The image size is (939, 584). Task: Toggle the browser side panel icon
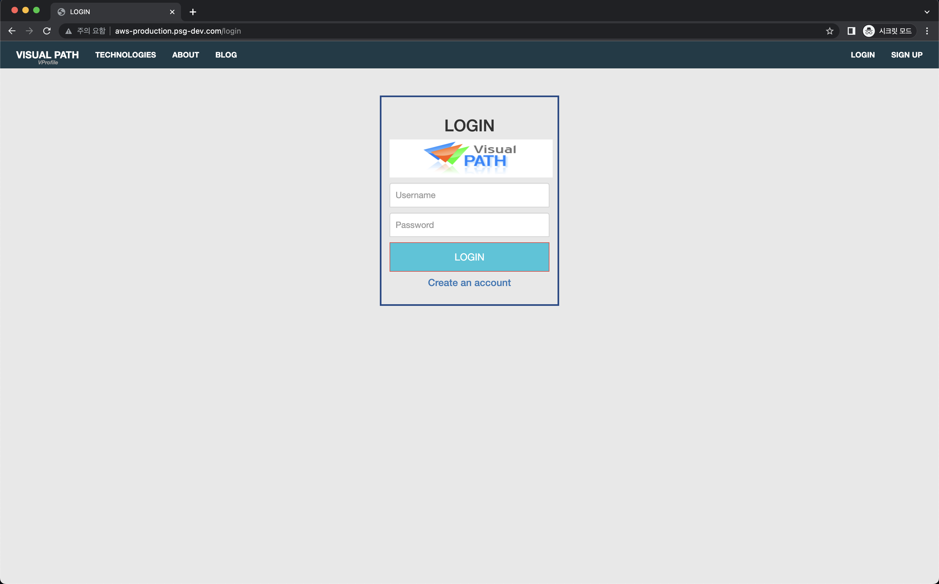click(851, 31)
